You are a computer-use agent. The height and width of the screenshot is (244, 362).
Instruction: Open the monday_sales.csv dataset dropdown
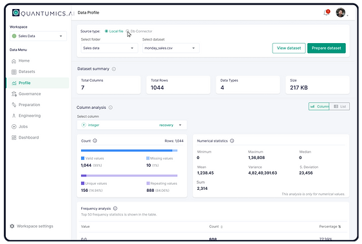[171, 48]
